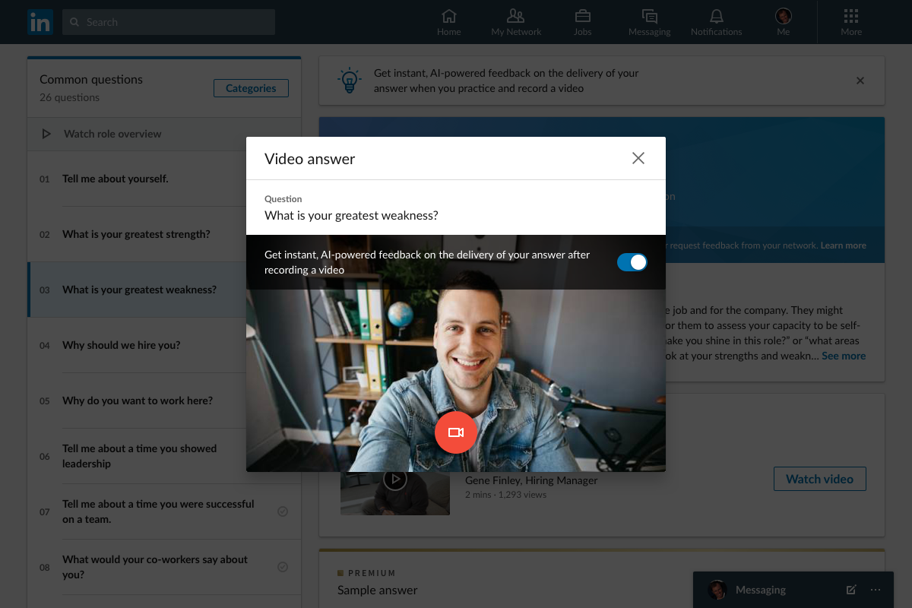Expand the answer tips with See more
This screenshot has width=912, height=608.
coord(843,355)
